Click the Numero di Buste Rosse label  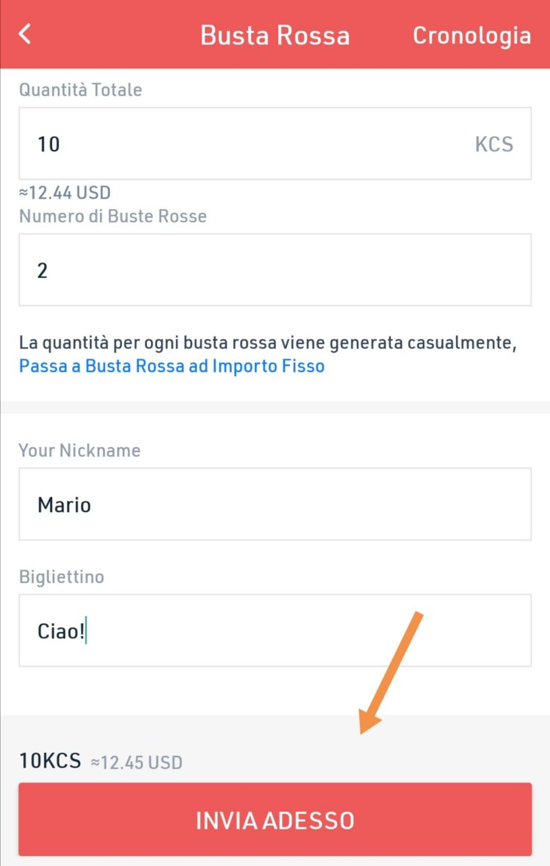[113, 216]
